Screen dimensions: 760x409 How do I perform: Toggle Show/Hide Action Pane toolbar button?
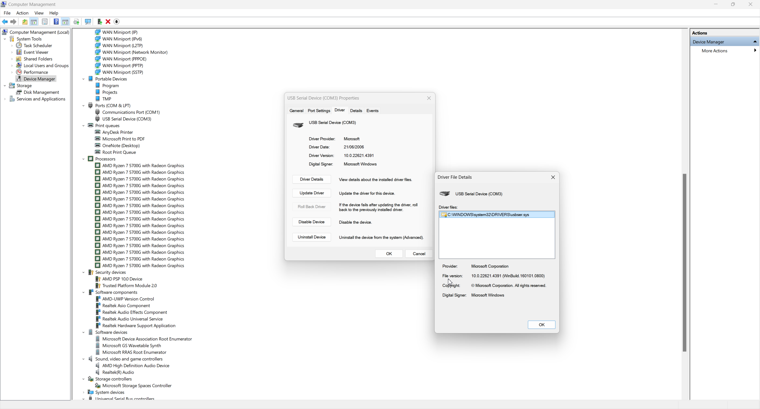[65, 22]
